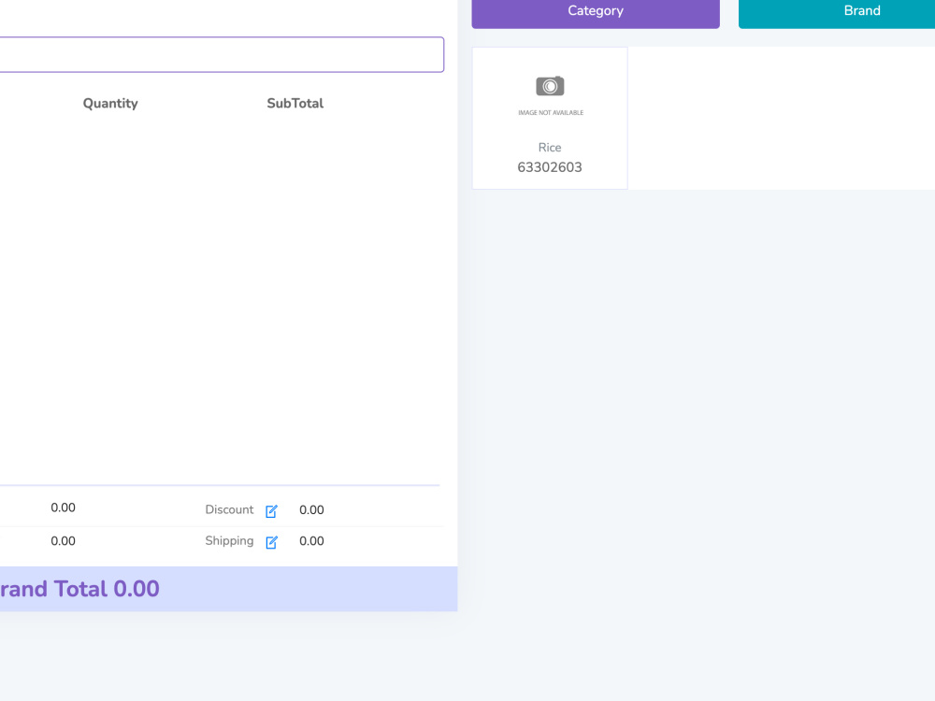This screenshot has width=935, height=701.
Task: Focus the product search input field
Action: coord(222,55)
